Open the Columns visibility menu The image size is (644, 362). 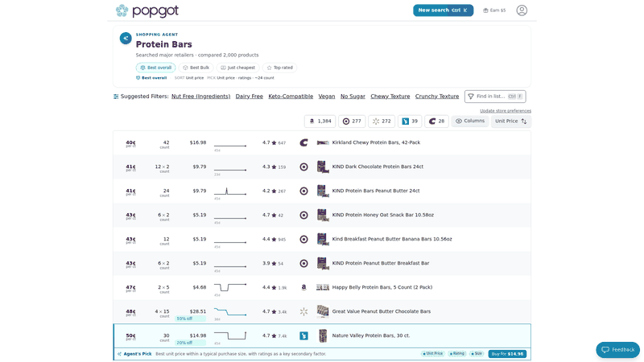click(x=470, y=121)
